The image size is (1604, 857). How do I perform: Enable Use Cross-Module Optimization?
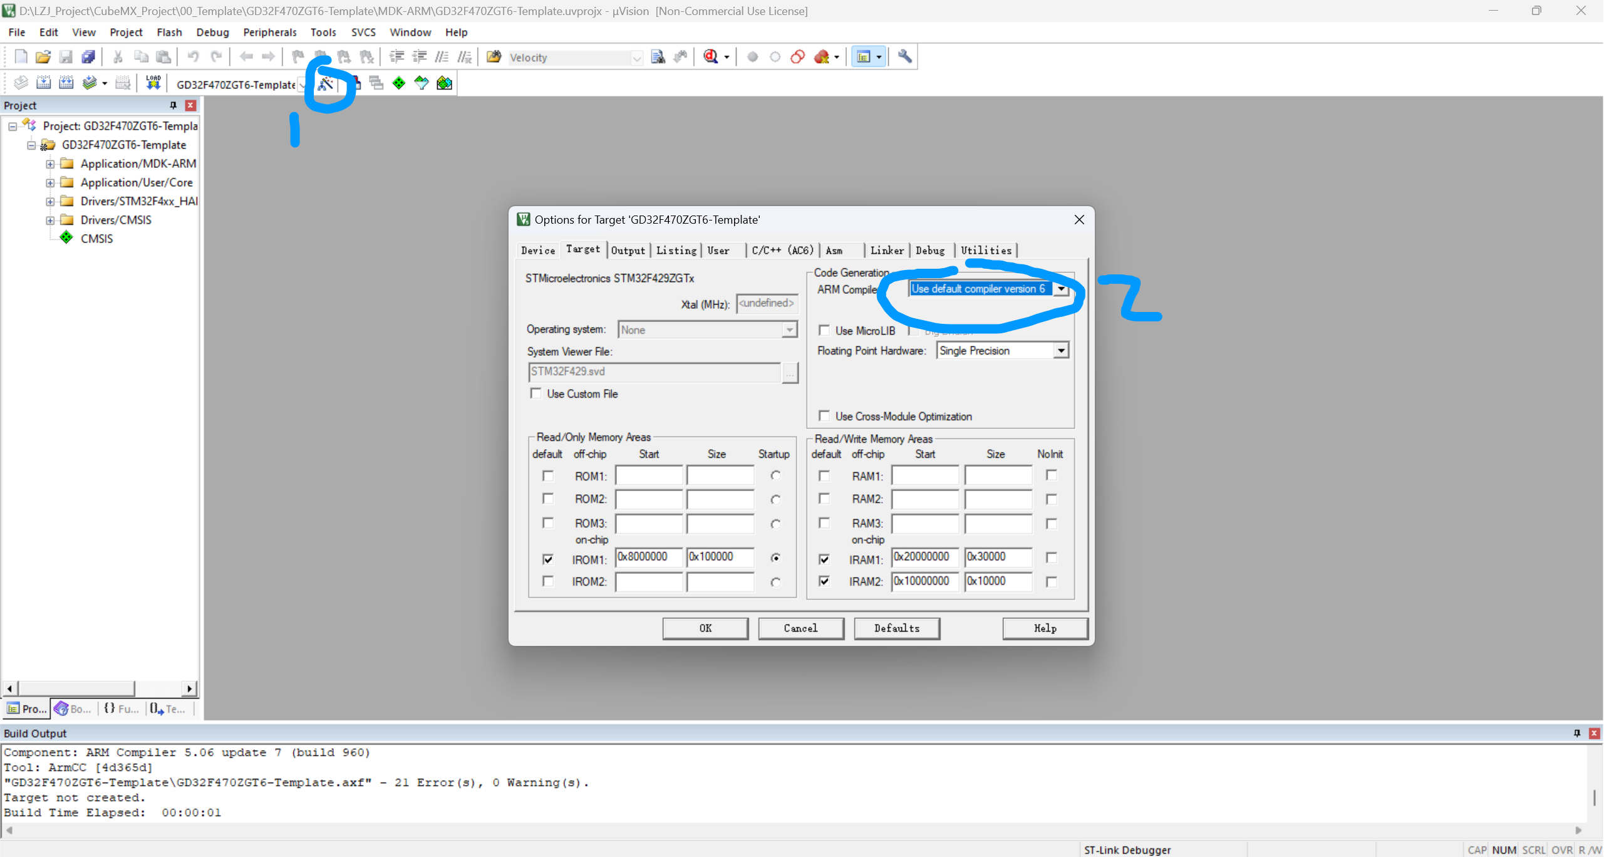824,416
